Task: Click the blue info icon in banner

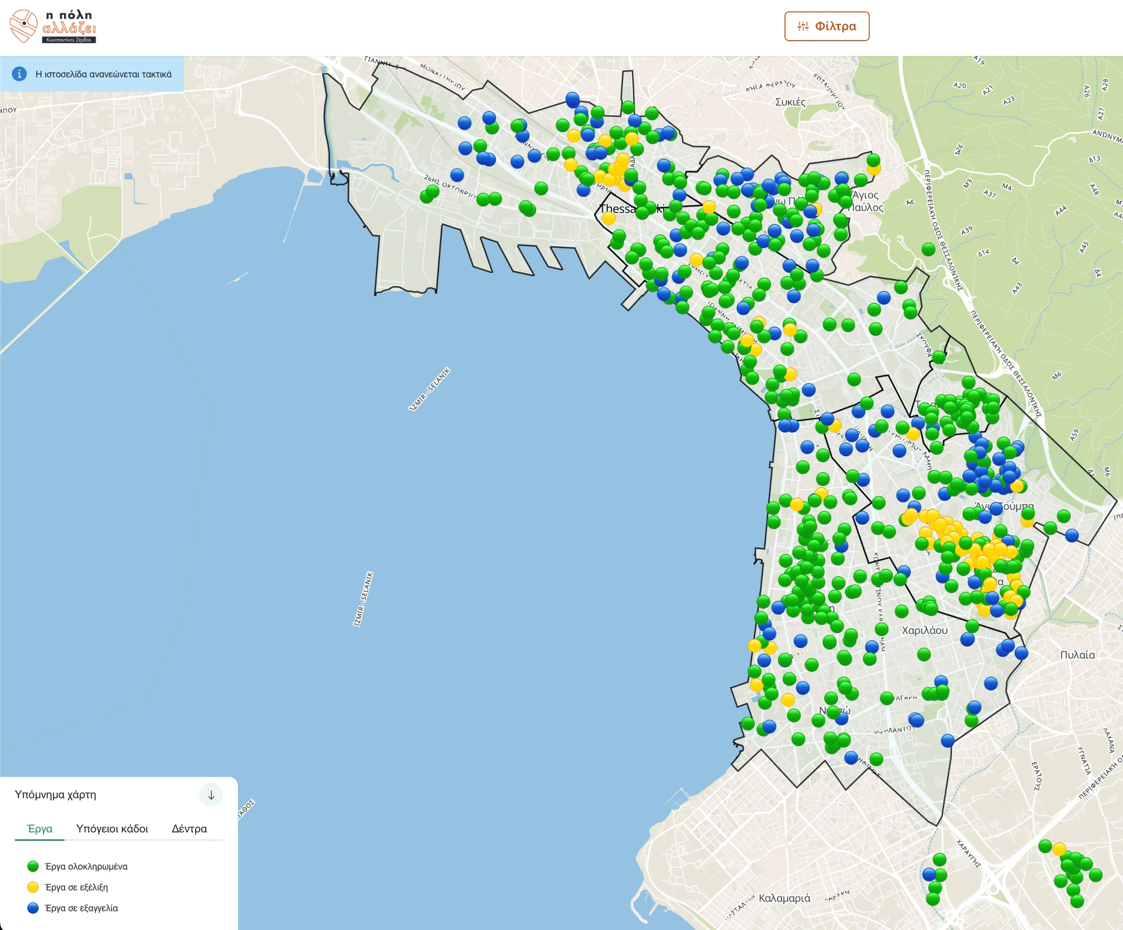Action: pyautogui.click(x=19, y=74)
